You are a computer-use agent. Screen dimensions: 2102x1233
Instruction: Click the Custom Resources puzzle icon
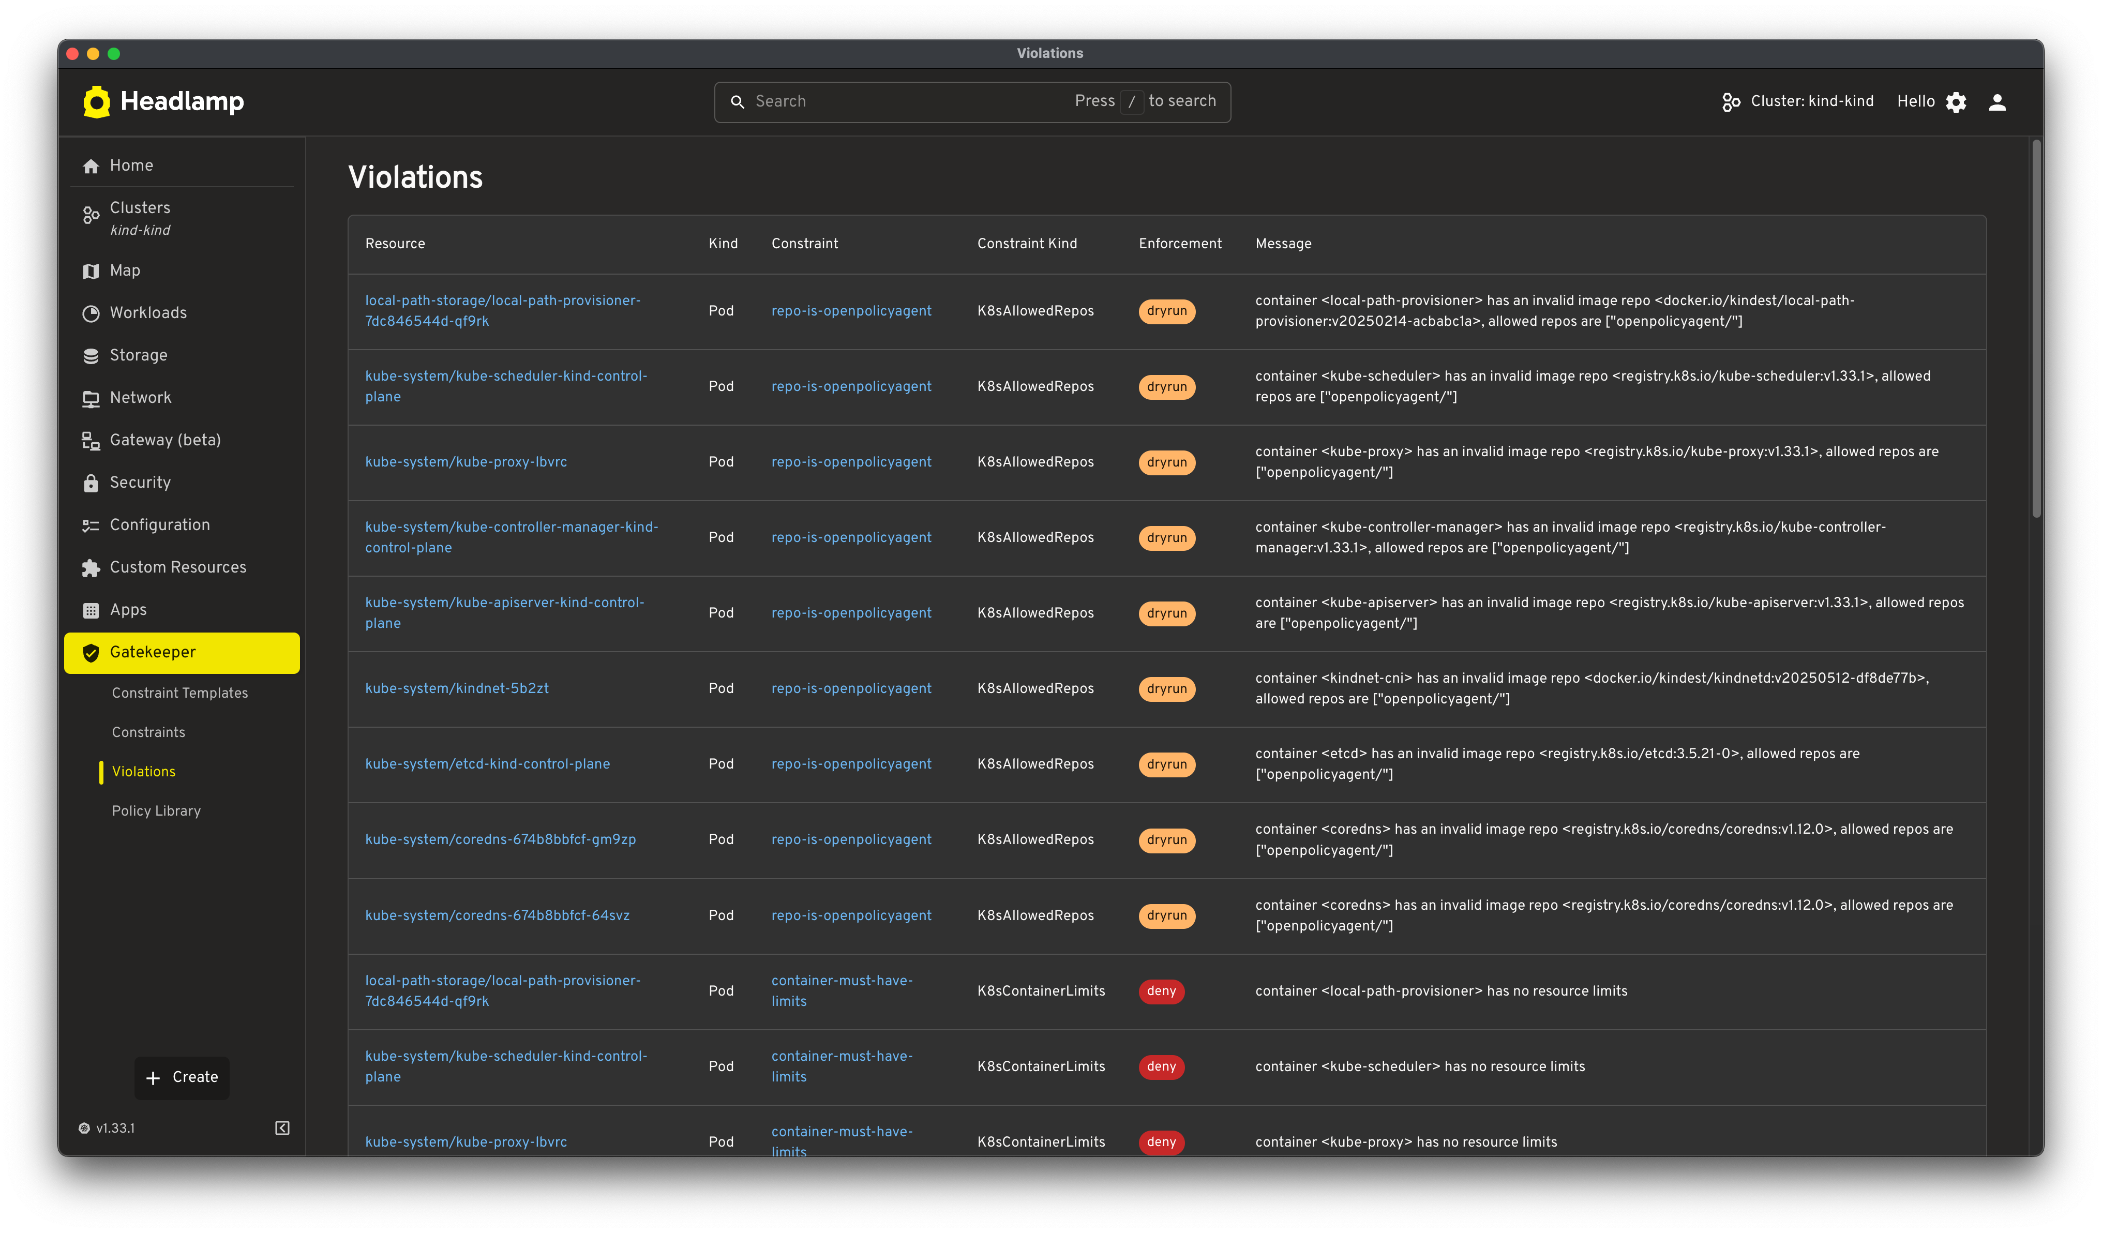(x=91, y=568)
